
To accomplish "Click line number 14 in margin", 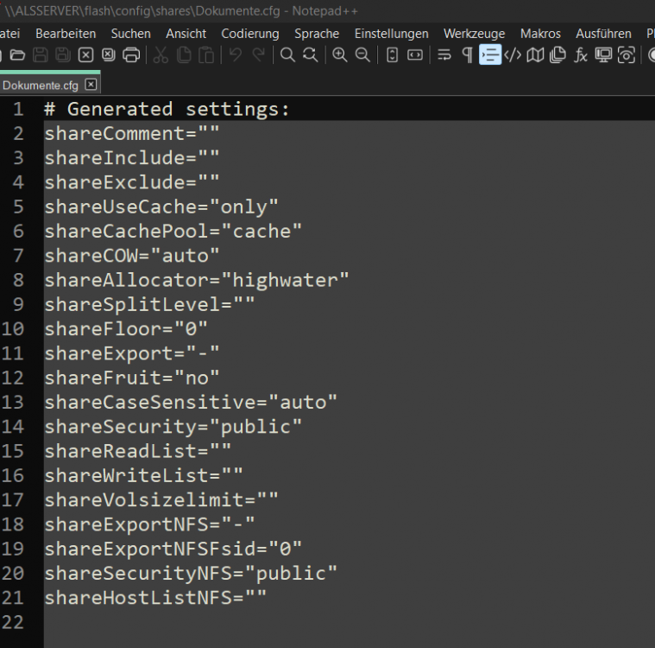I will pos(13,427).
